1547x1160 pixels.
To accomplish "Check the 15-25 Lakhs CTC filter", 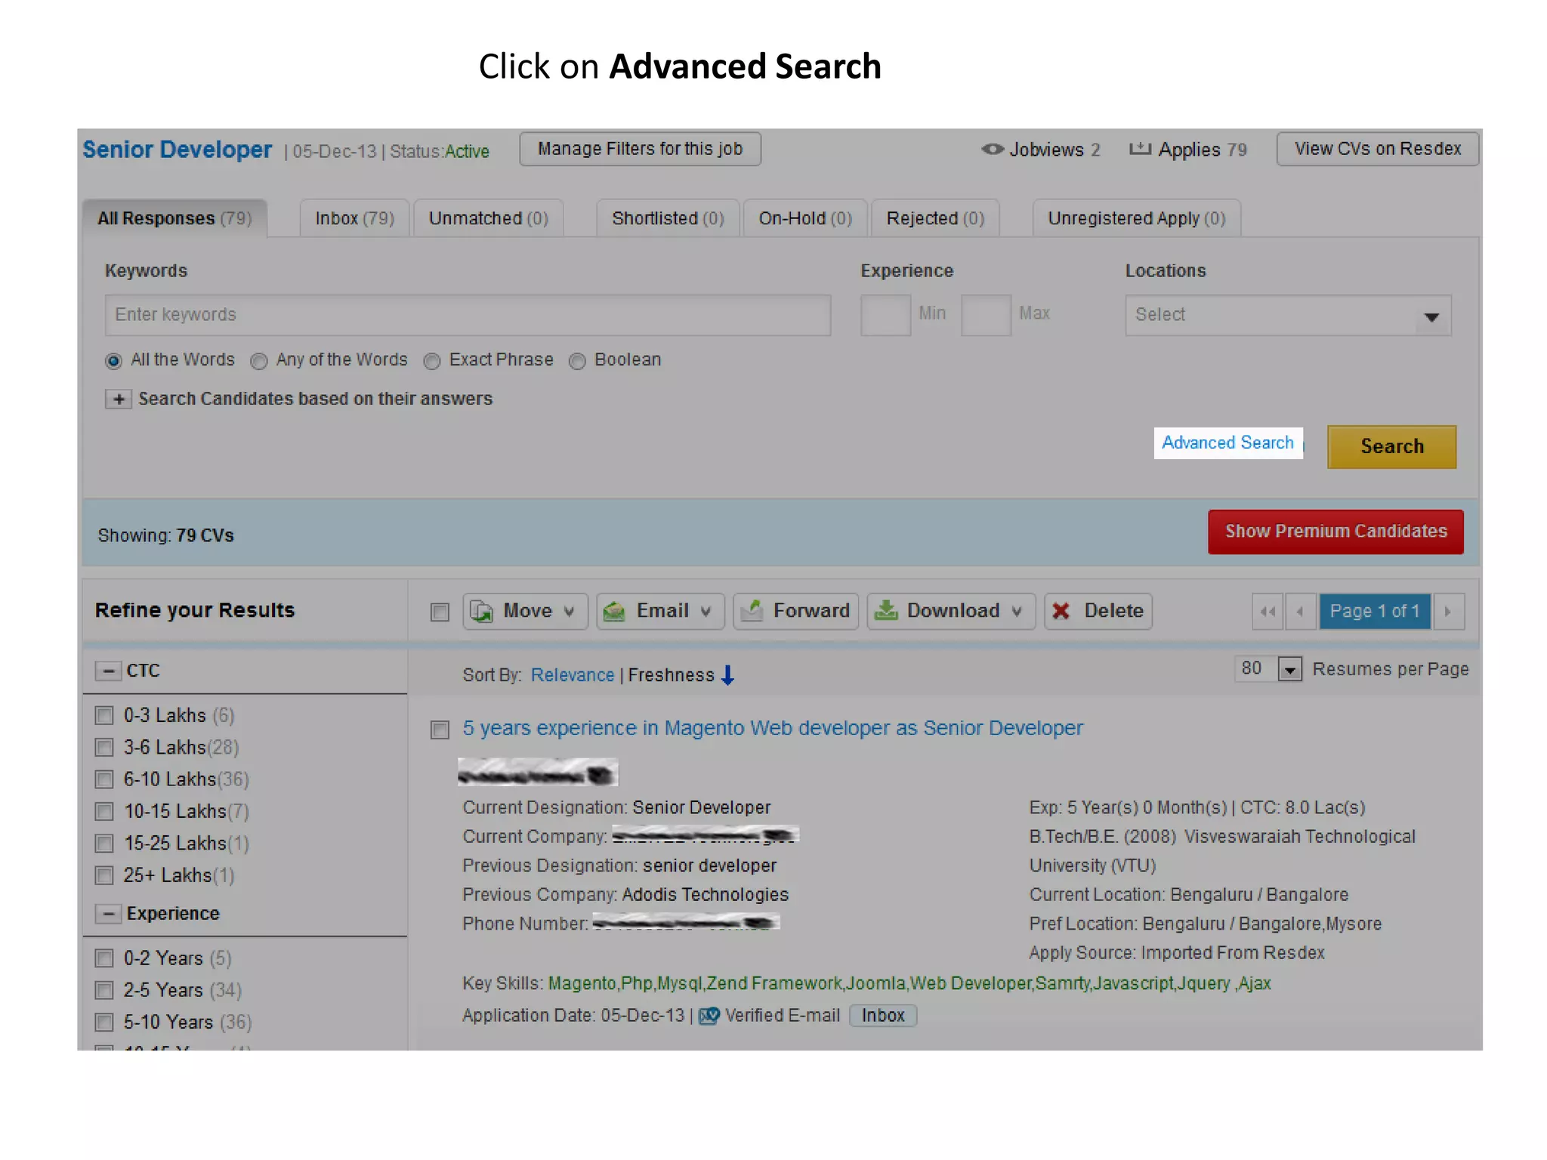I will click(x=104, y=843).
